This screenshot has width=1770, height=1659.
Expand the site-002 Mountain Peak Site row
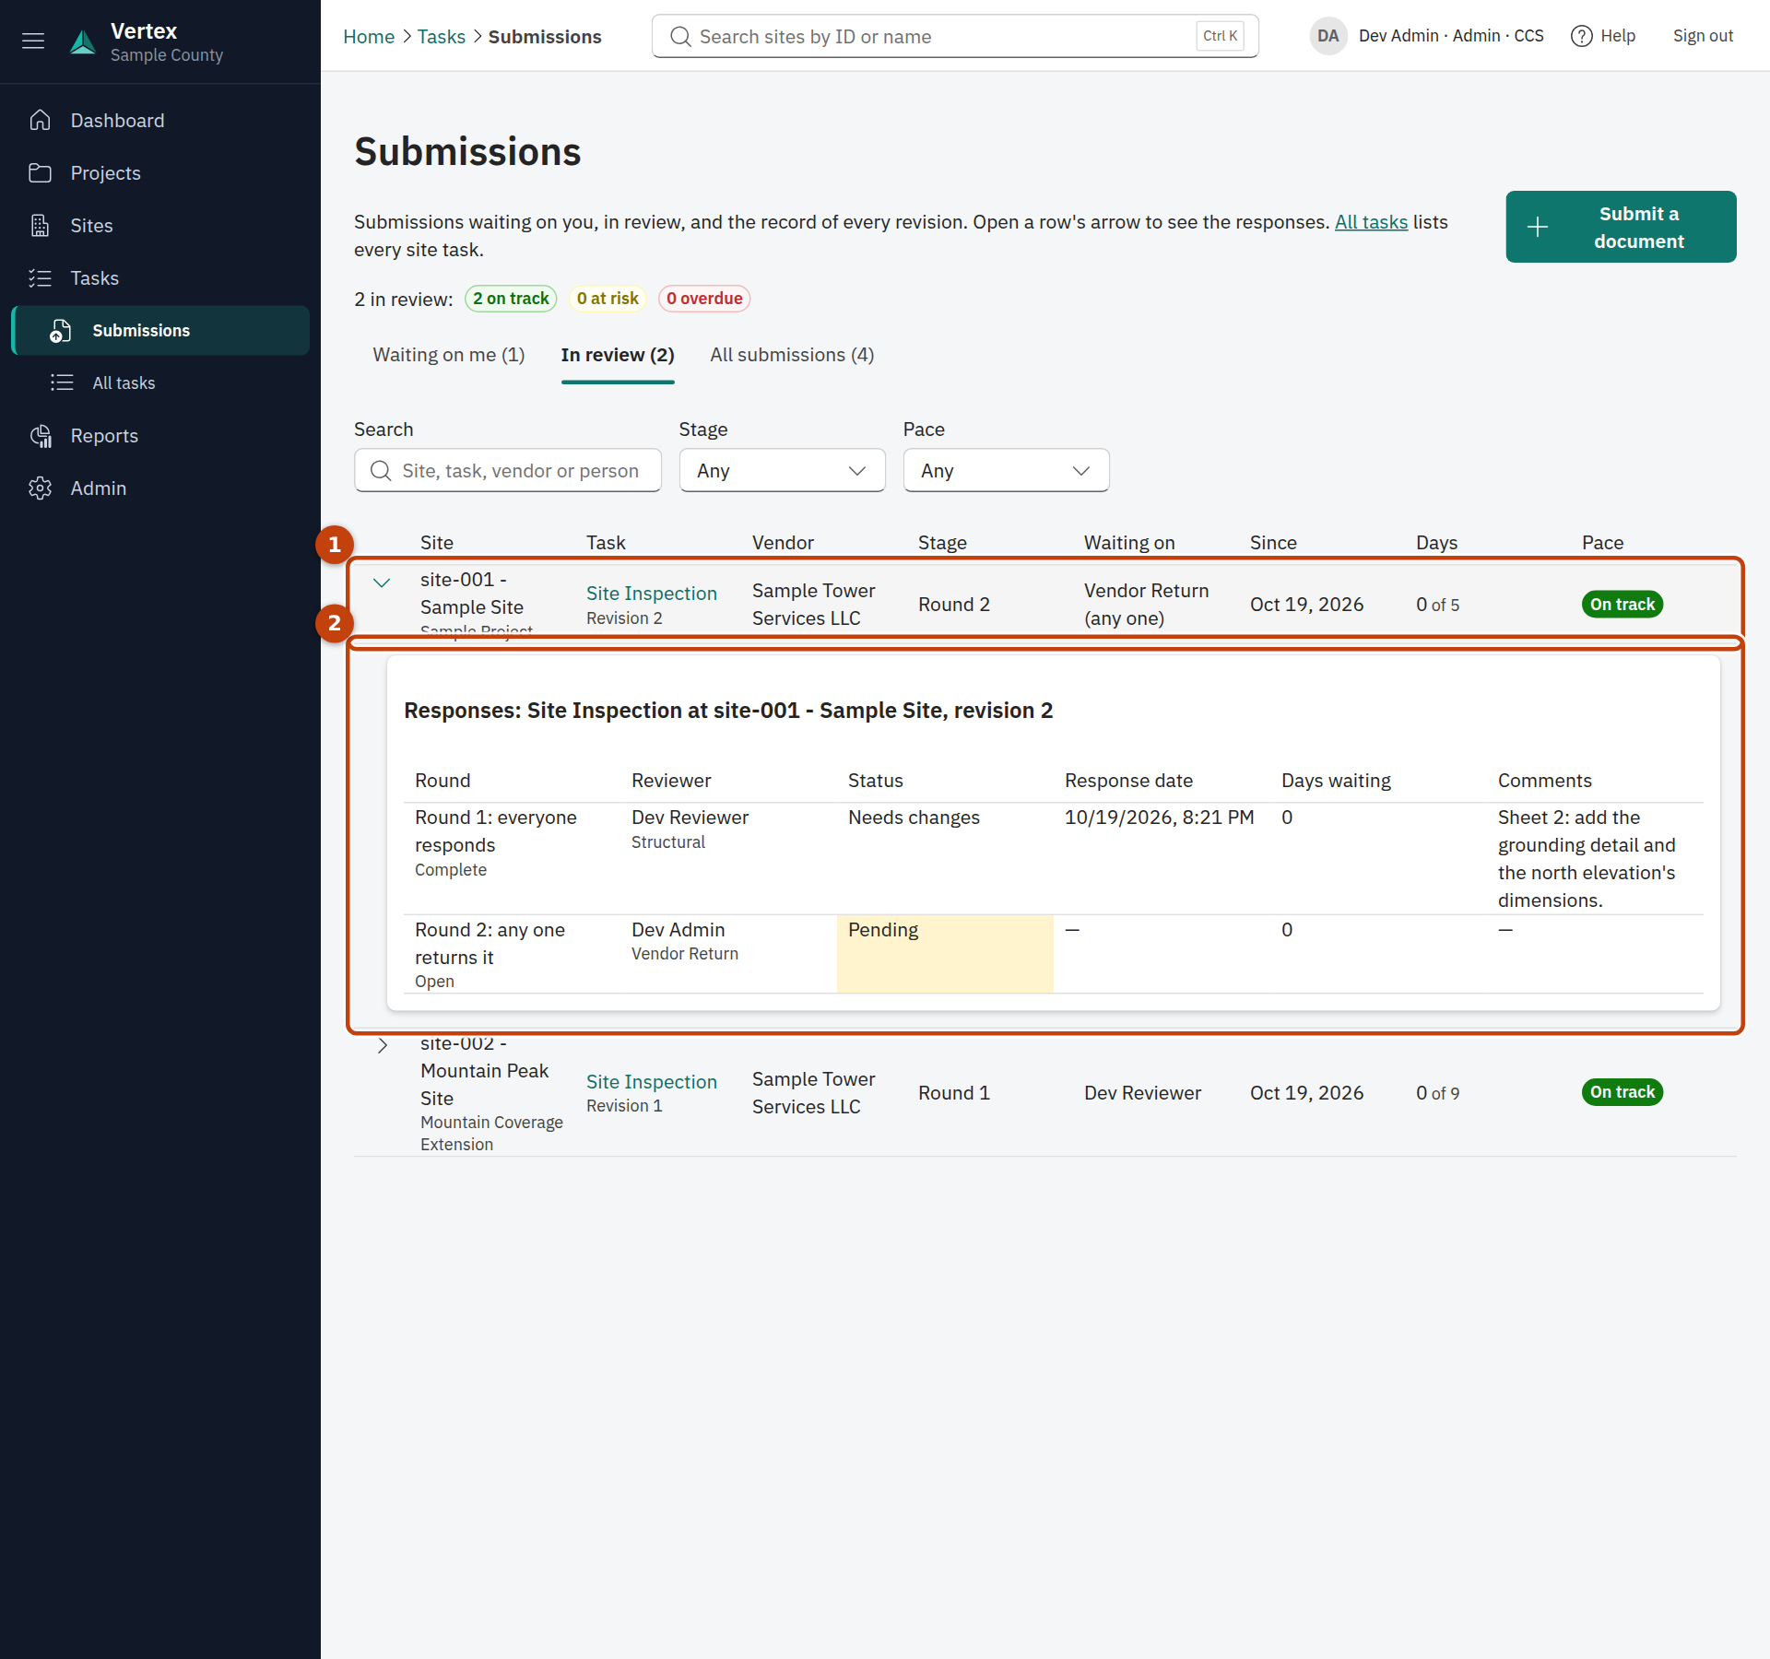pyautogui.click(x=382, y=1045)
